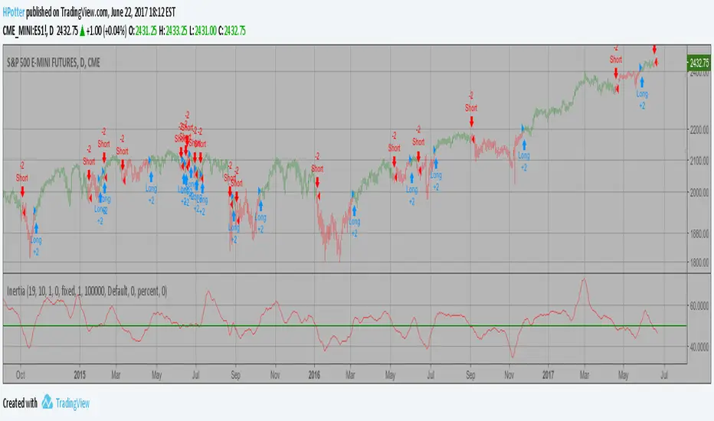This screenshot has height=421, width=714.
Task: Click the 2017 label on time axis
Action: (549, 375)
